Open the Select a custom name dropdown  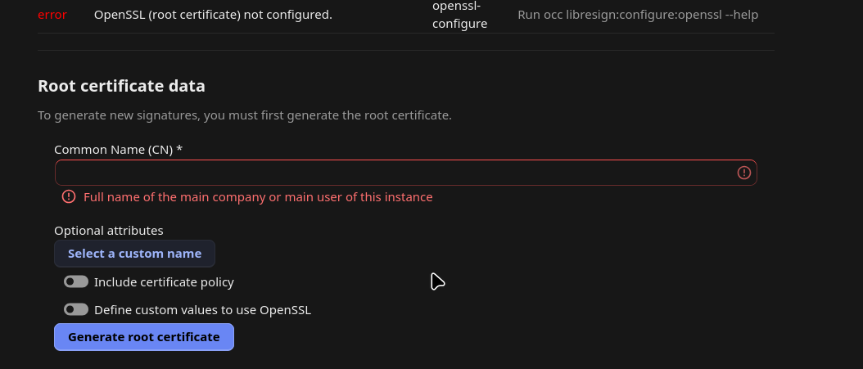point(134,254)
